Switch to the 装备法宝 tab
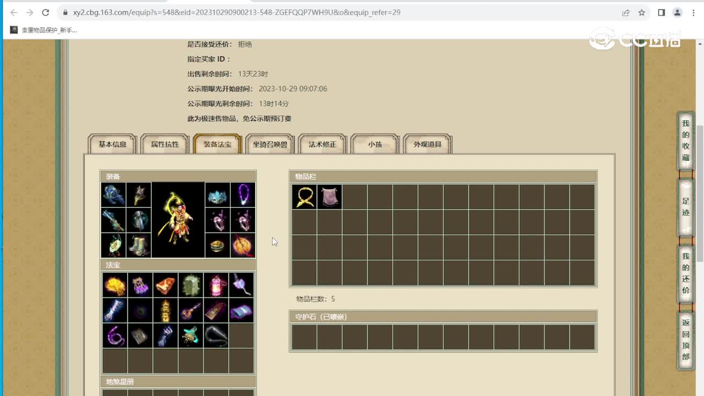Screen dimensions: 704x396 (217, 144)
